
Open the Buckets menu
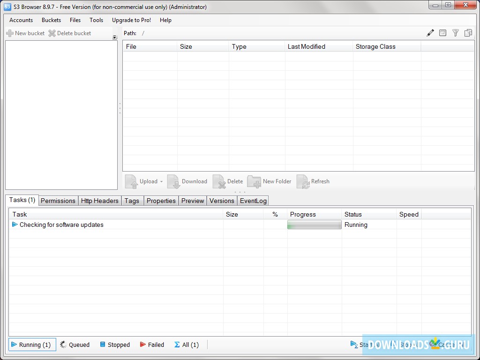point(51,20)
